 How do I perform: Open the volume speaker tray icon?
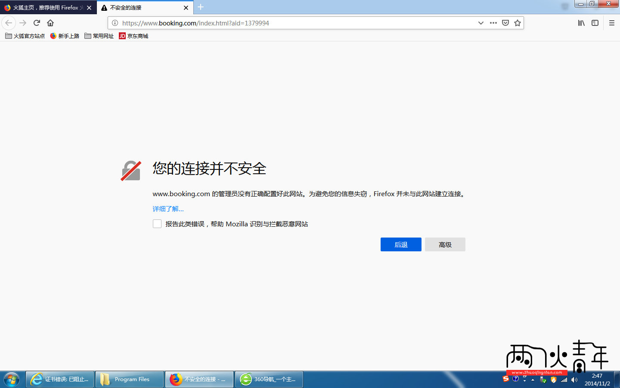point(574,380)
